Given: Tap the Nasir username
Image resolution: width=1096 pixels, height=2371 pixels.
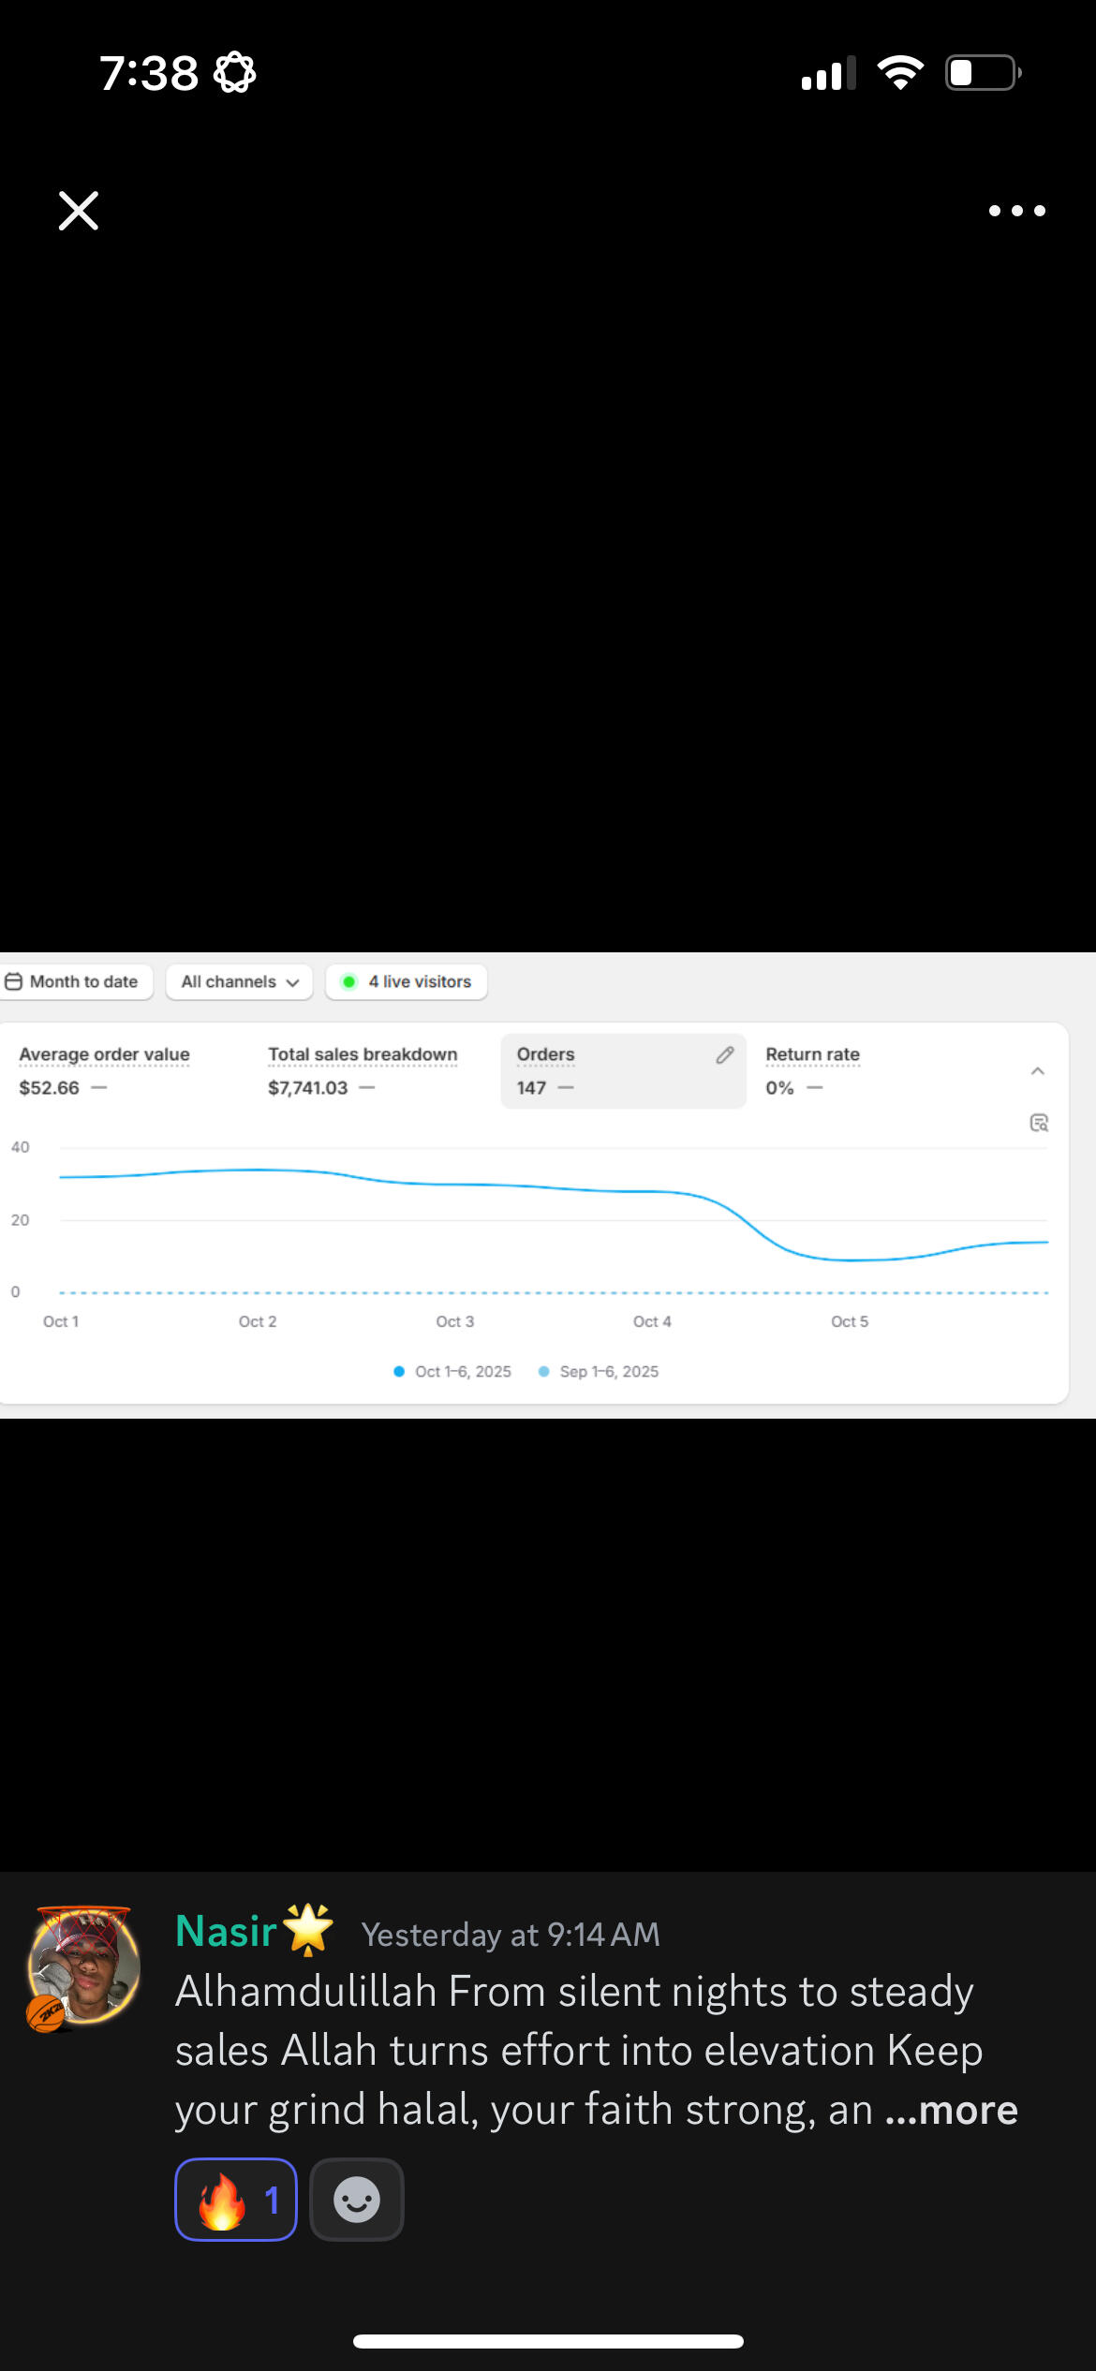Looking at the screenshot, I should [x=226, y=1932].
